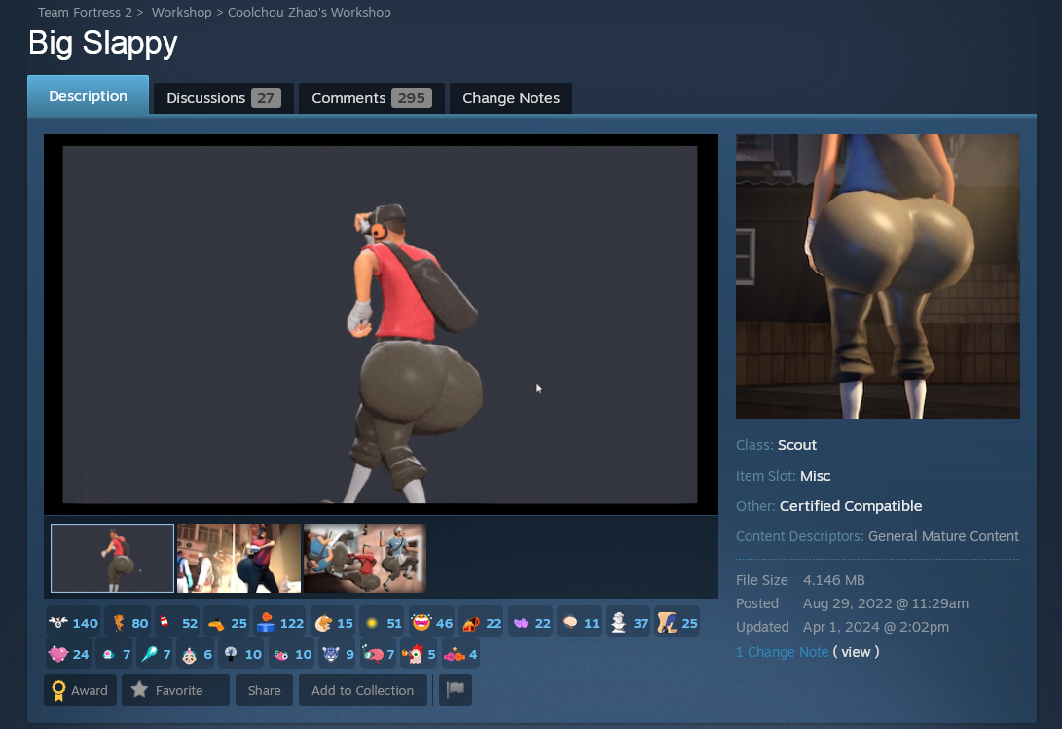The height and width of the screenshot is (729, 1062).
Task: Click the purple wings award with 22
Action: (x=531, y=623)
